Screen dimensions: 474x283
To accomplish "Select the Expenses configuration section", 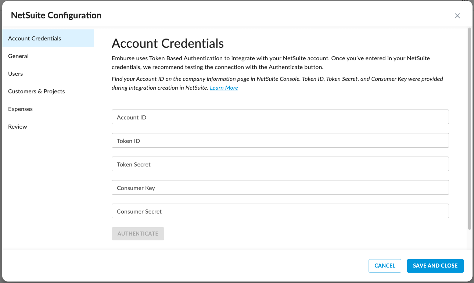I will tap(20, 109).
